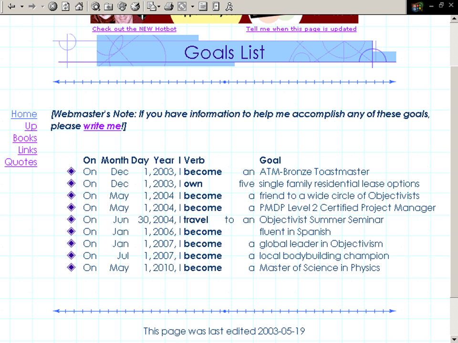Viewport: 458px width, 343px height.
Task: Minimize the browser window
Action: [x=431, y=6]
